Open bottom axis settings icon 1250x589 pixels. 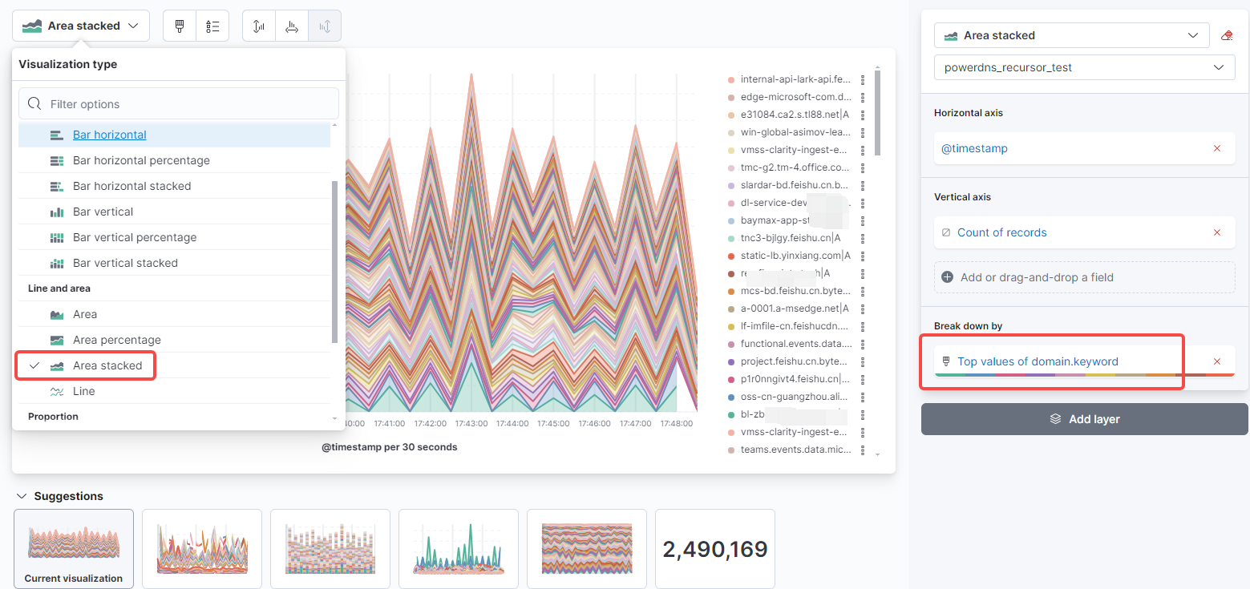(292, 26)
